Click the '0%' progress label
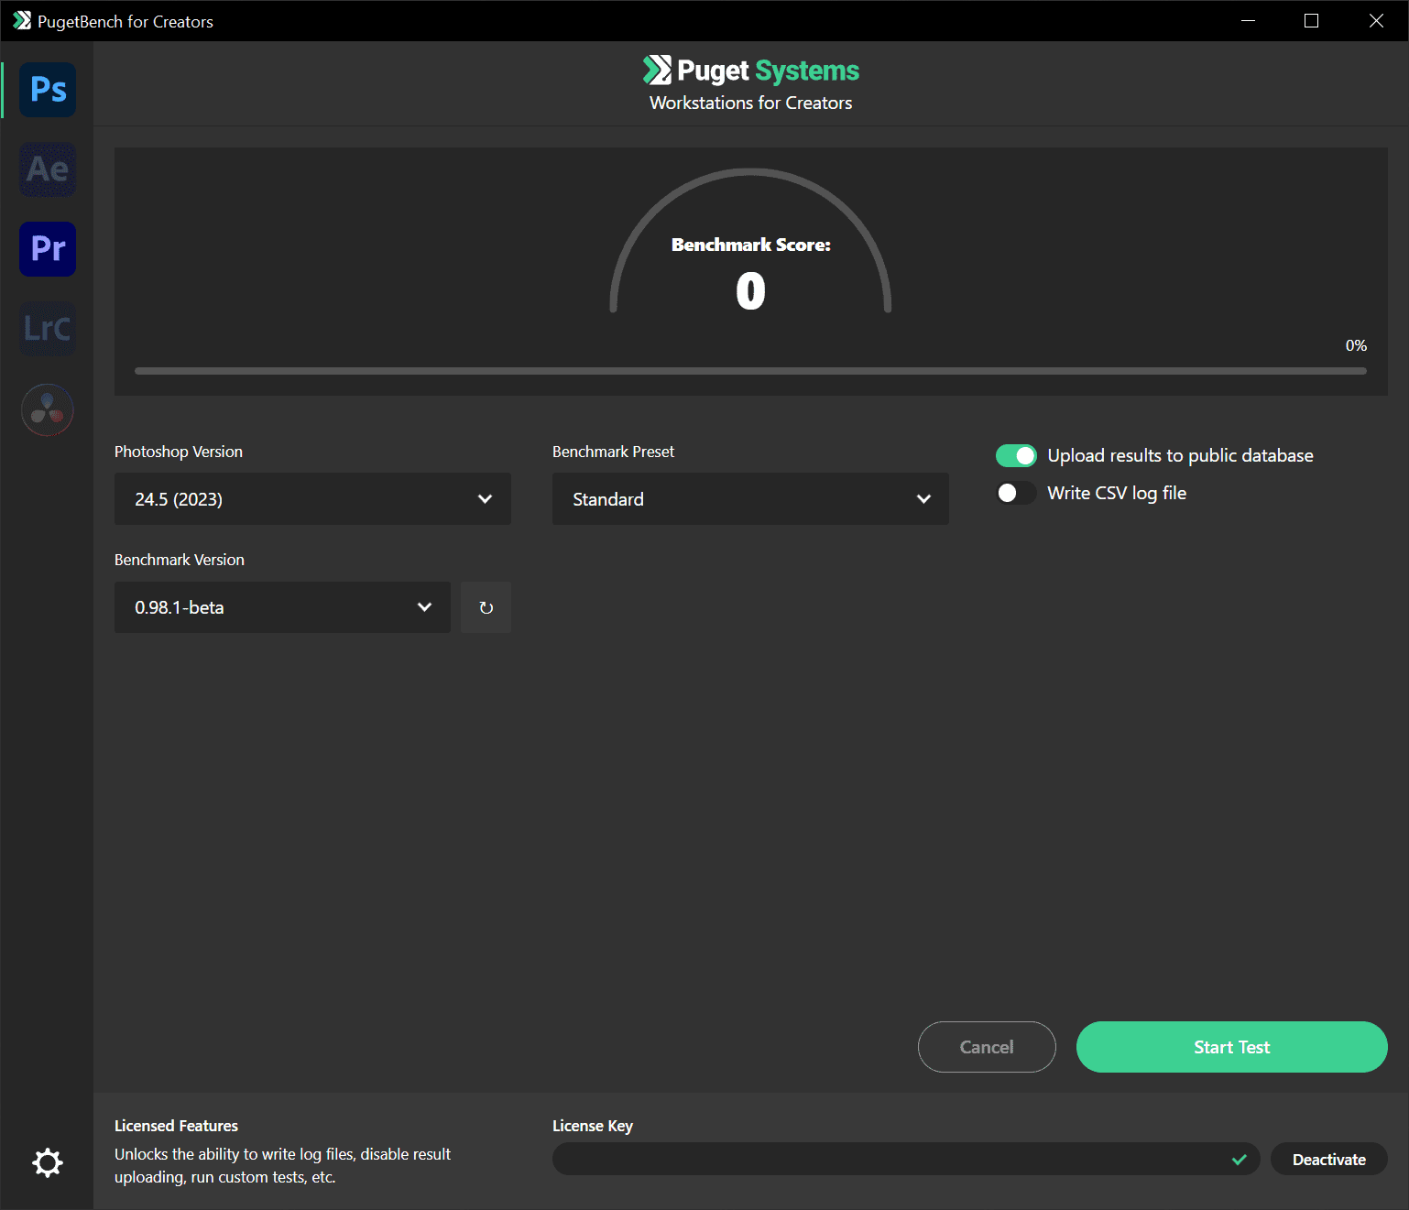The image size is (1409, 1210). 1356,345
